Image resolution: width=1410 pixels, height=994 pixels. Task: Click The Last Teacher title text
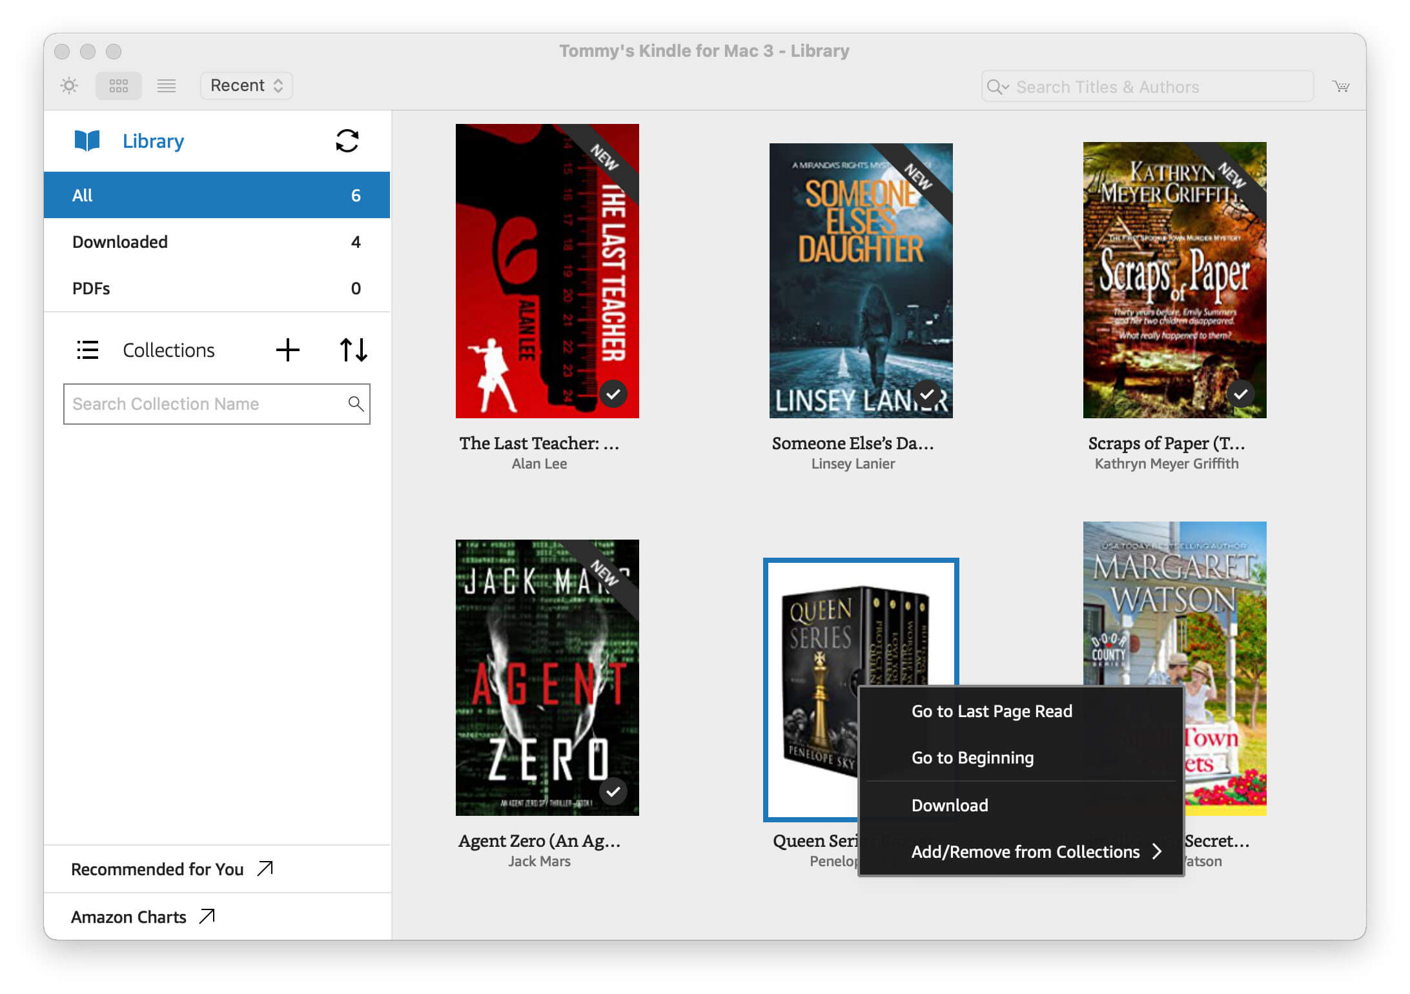[x=539, y=443]
